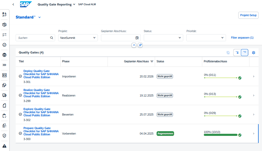The height and width of the screenshot is (151, 262).
Task: Open the truck icon in left sidebar
Action: click(4, 95)
